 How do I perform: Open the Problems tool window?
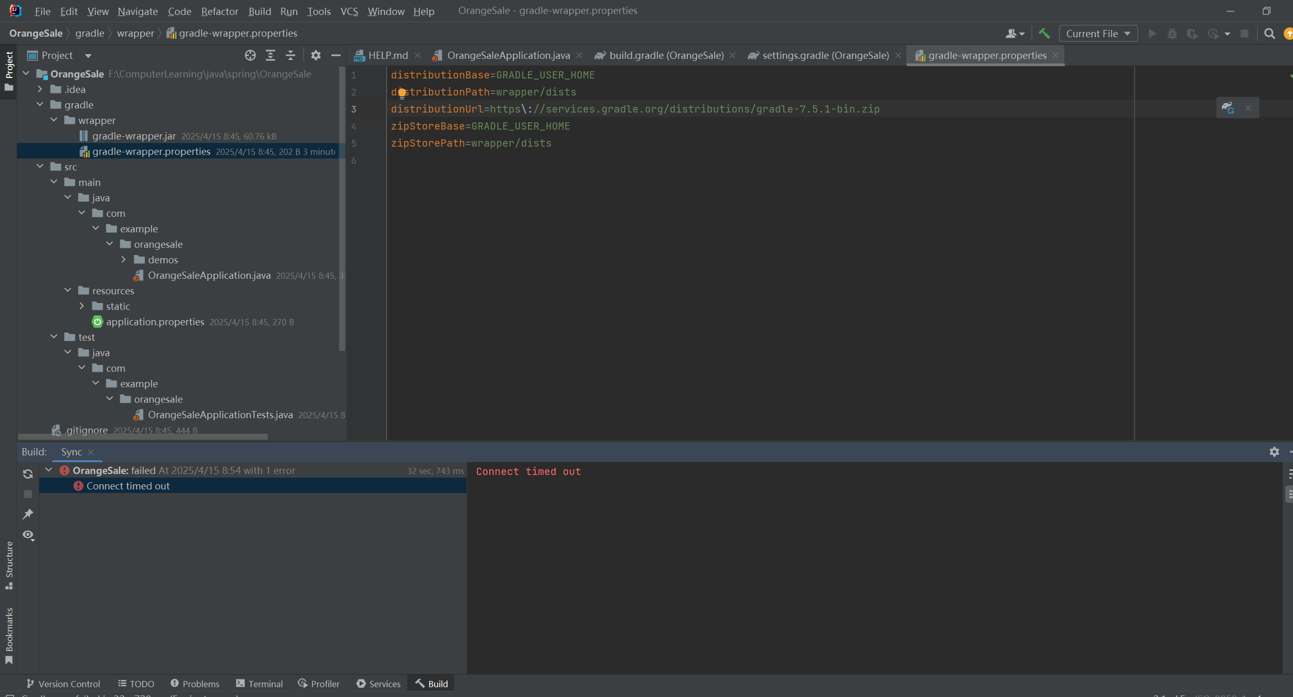click(195, 684)
